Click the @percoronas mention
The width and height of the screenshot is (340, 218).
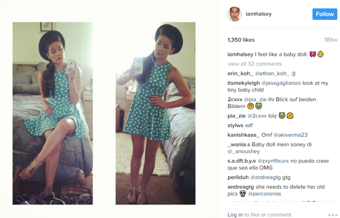click(x=264, y=194)
